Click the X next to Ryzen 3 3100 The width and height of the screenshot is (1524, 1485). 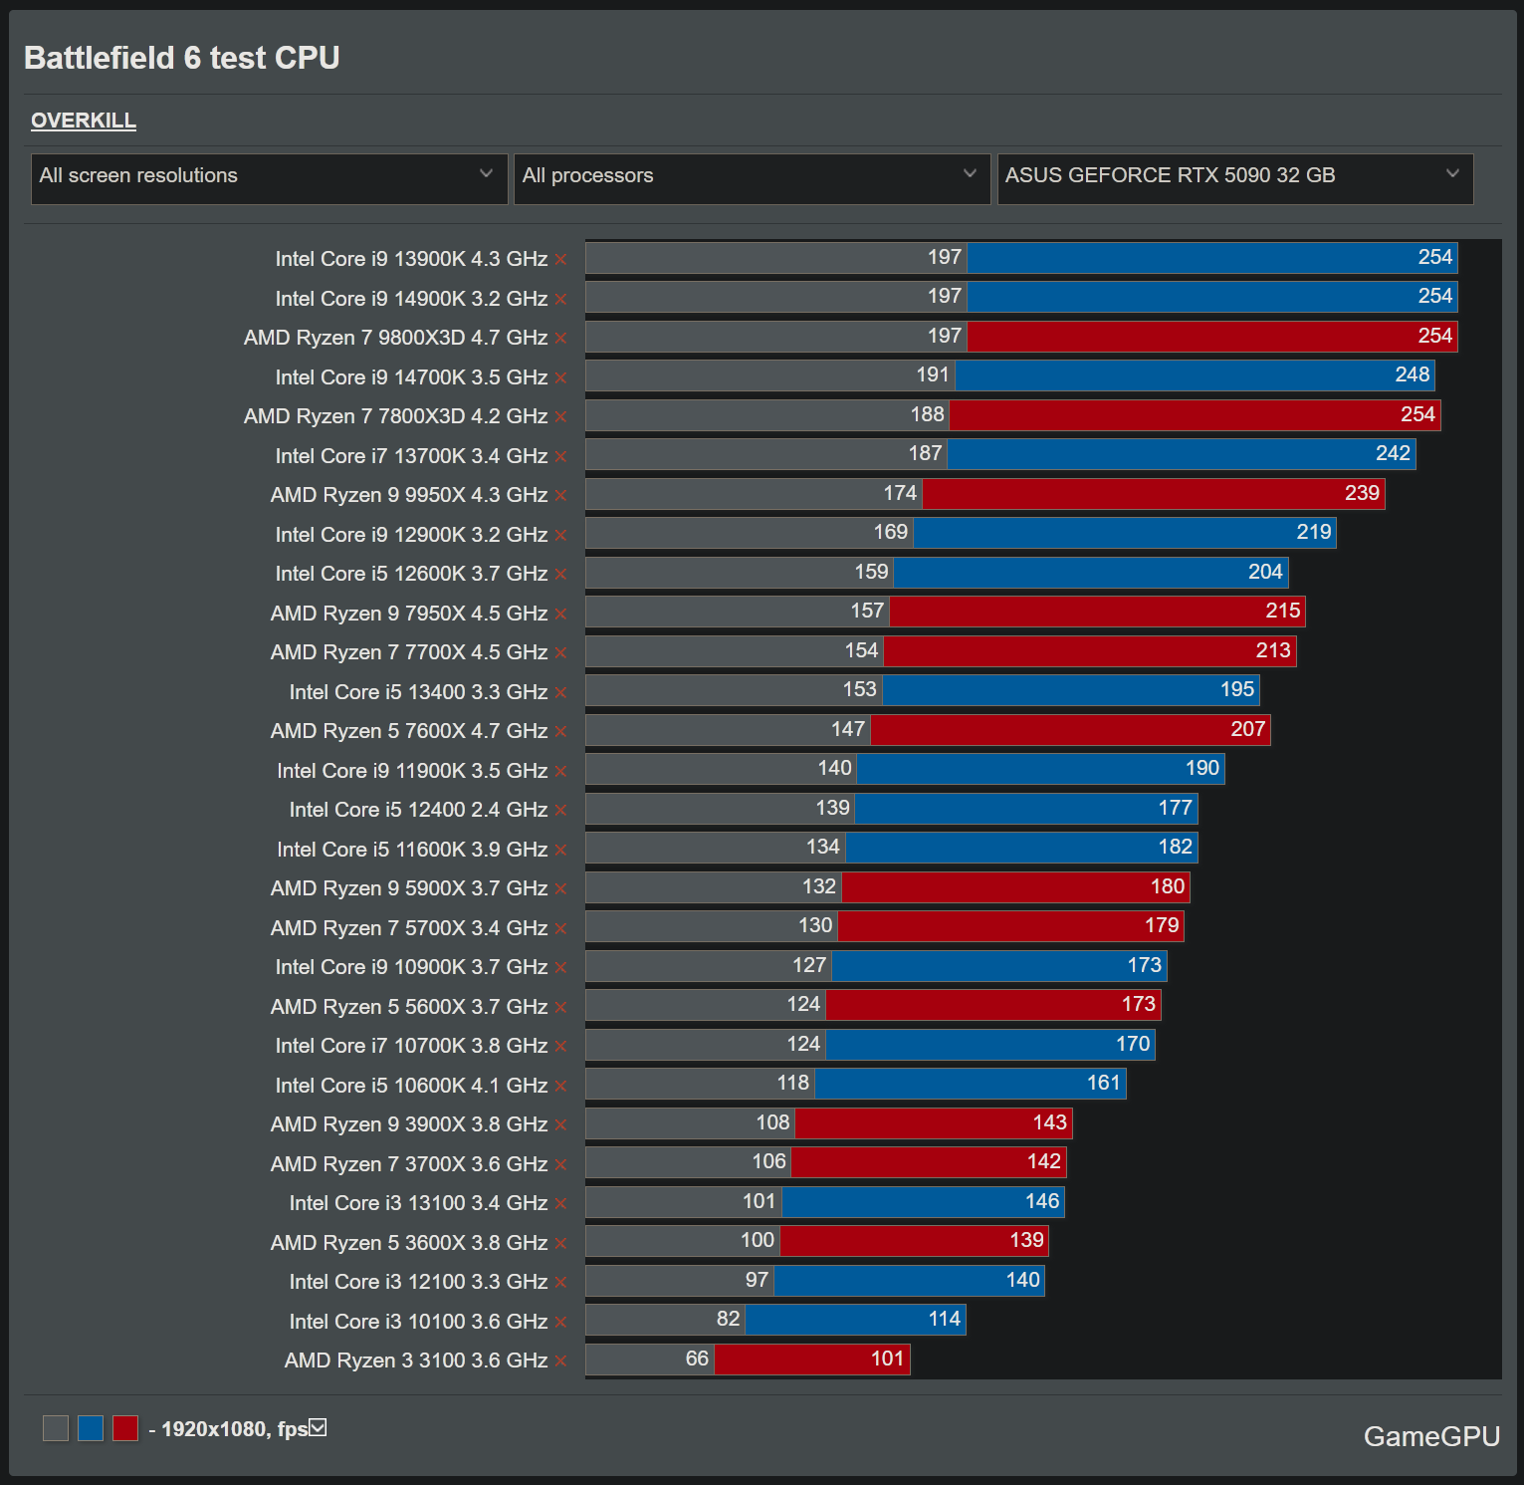click(561, 1361)
